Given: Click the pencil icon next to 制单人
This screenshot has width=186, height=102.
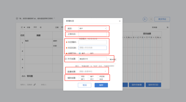Looking at the screenshot, I should (x=35, y=85).
